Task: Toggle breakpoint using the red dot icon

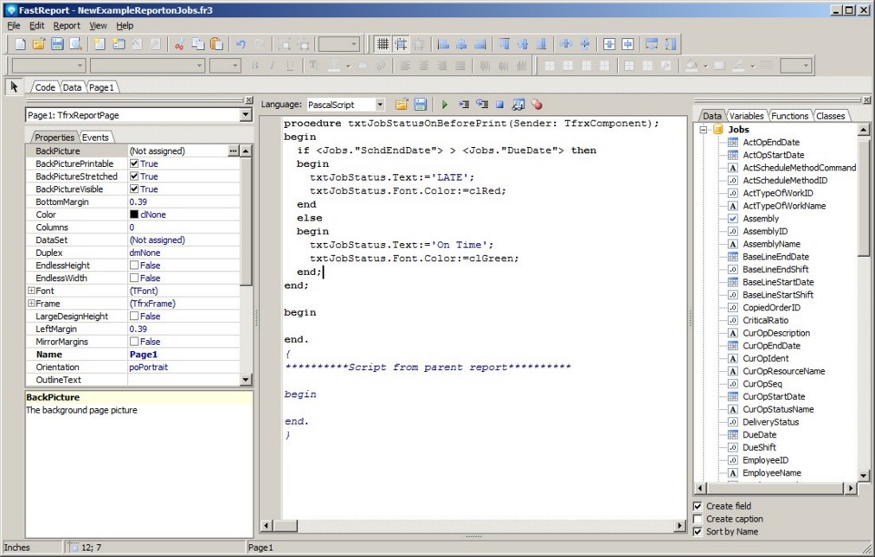Action: (x=537, y=105)
